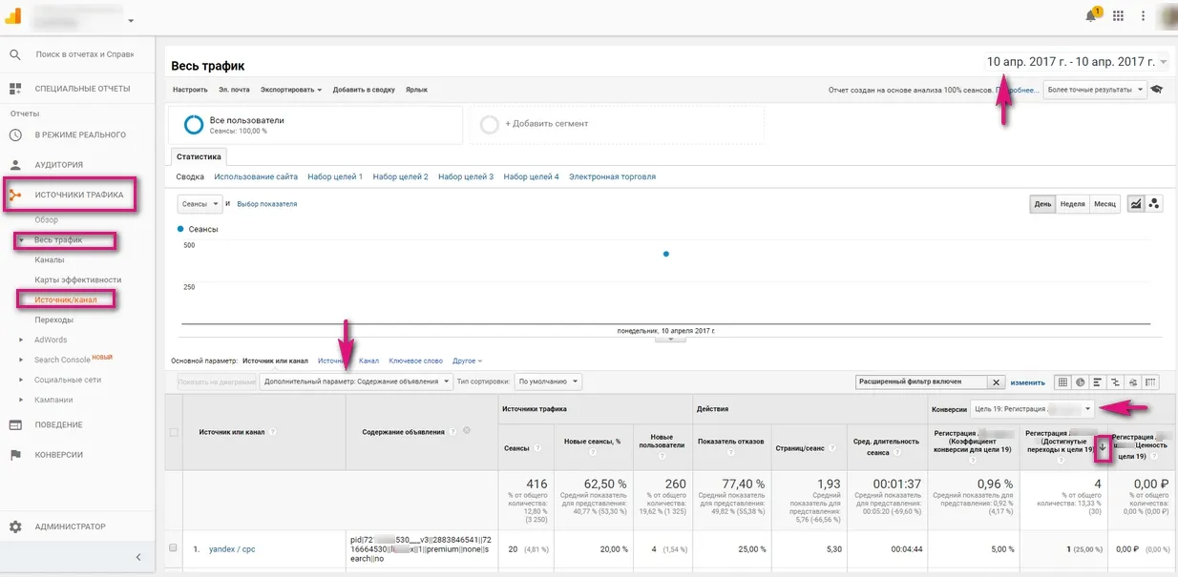Open the Экспортировать dropdown
1178x577 pixels.
tap(291, 90)
